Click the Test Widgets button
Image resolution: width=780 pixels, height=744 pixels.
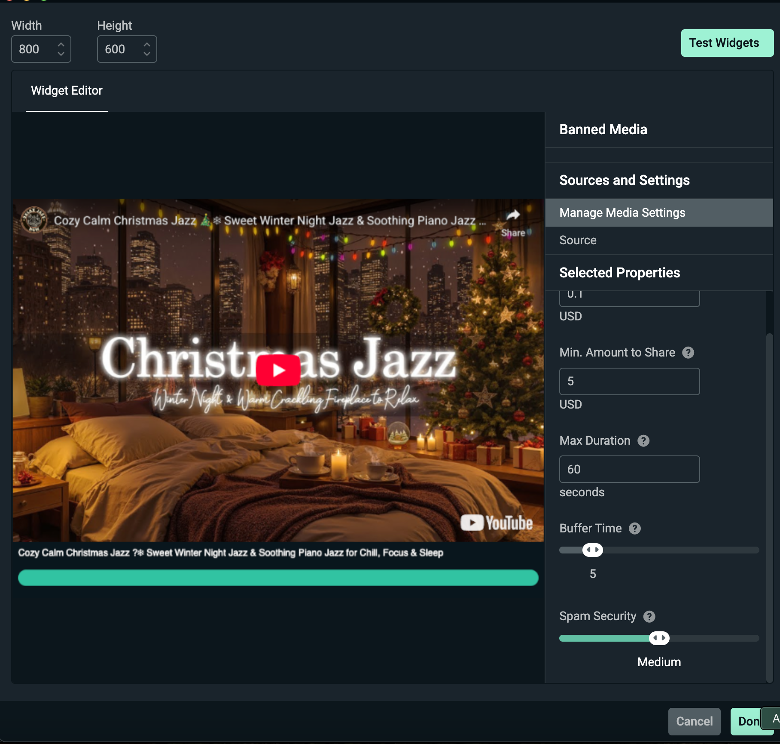[x=726, y=43]
